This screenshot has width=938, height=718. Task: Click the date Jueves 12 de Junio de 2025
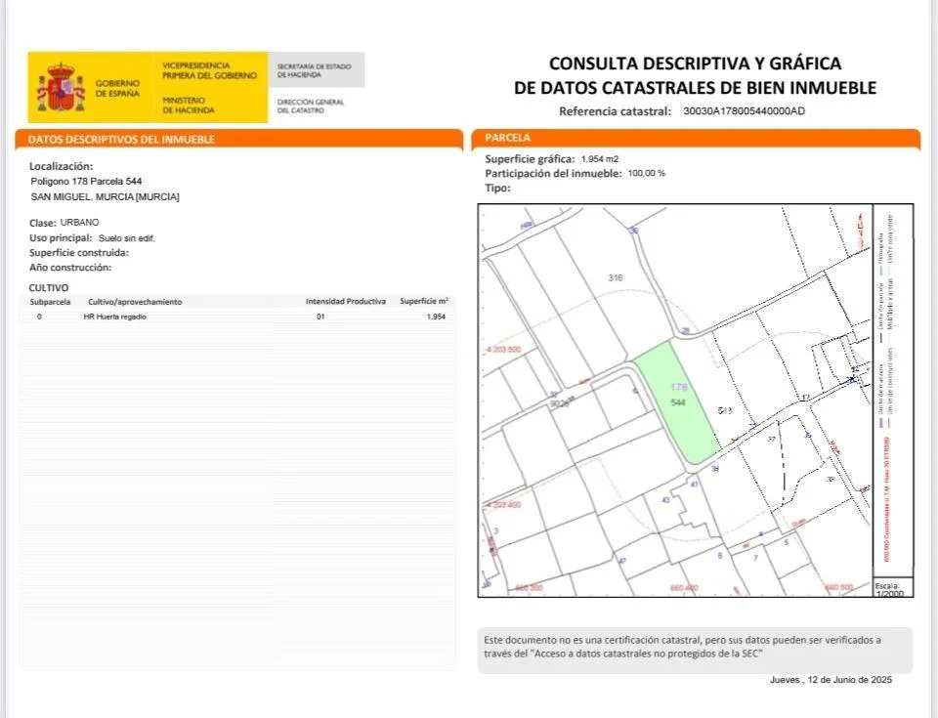[x=831, y=680]
